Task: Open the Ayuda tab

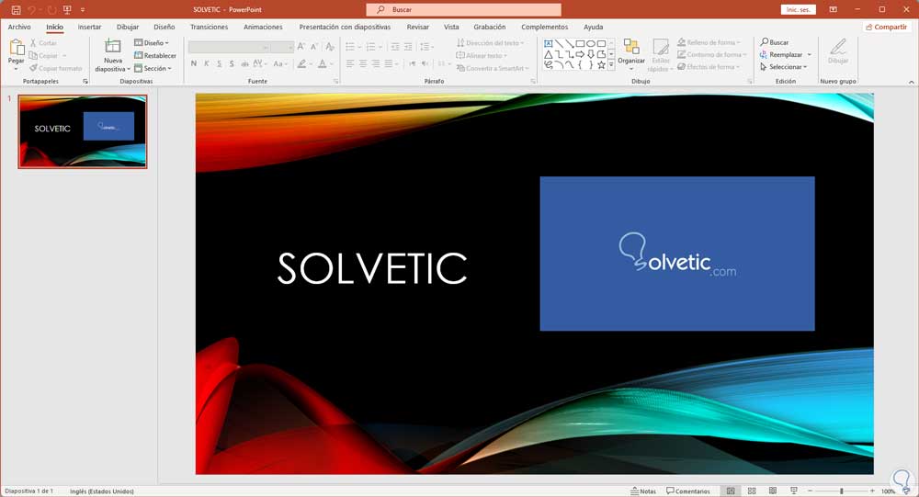Action: point(593,27)
